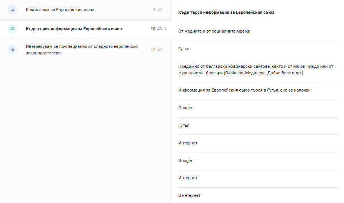Click response count 10 on bold row
Image resolution: width=344 pixels, height=203 pixels.
[x=153, y=29]
